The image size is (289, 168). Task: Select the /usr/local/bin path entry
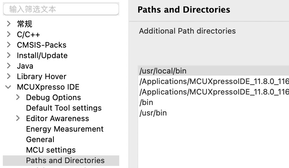(x=163, y=71)
